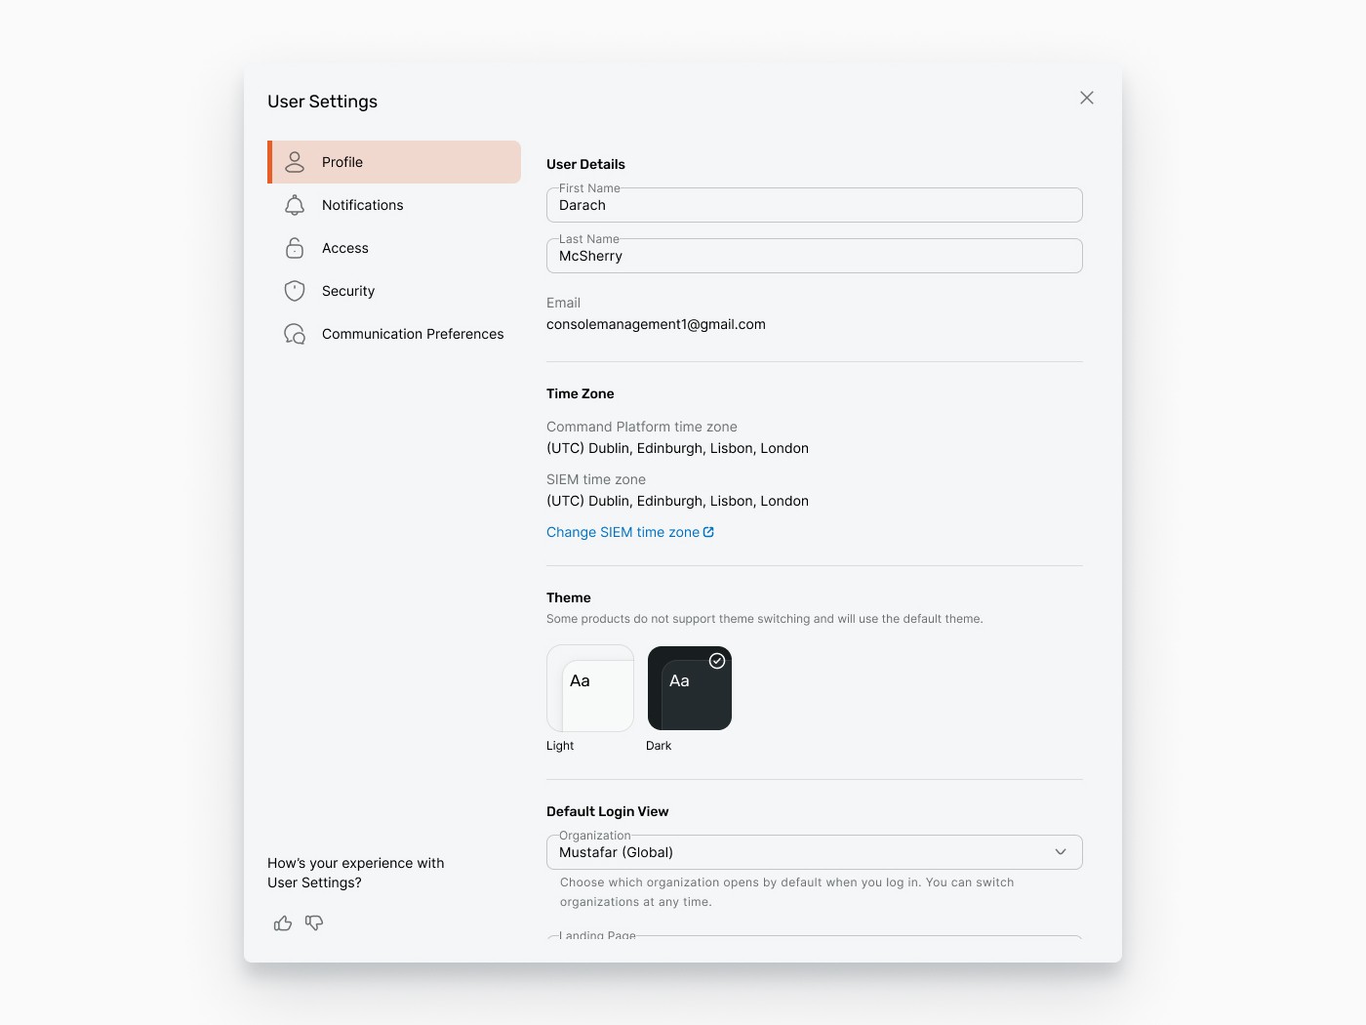1366x1025 pixels.
Task: Click the 'How's your experience' feedback text
Action: pos(356,873)
